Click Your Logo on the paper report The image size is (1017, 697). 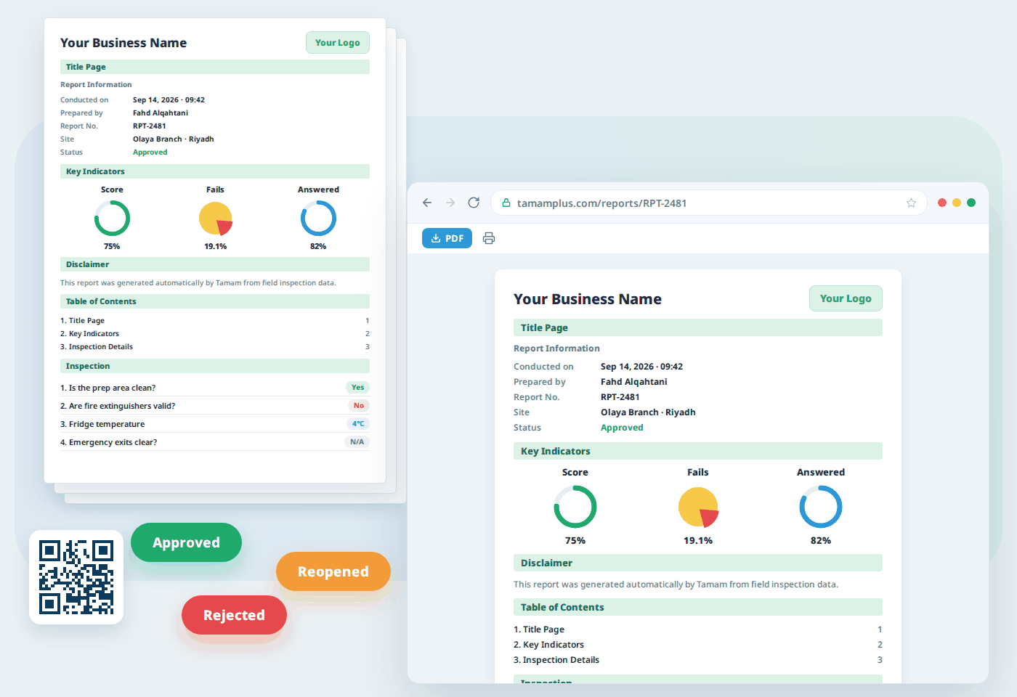[338, 43]
